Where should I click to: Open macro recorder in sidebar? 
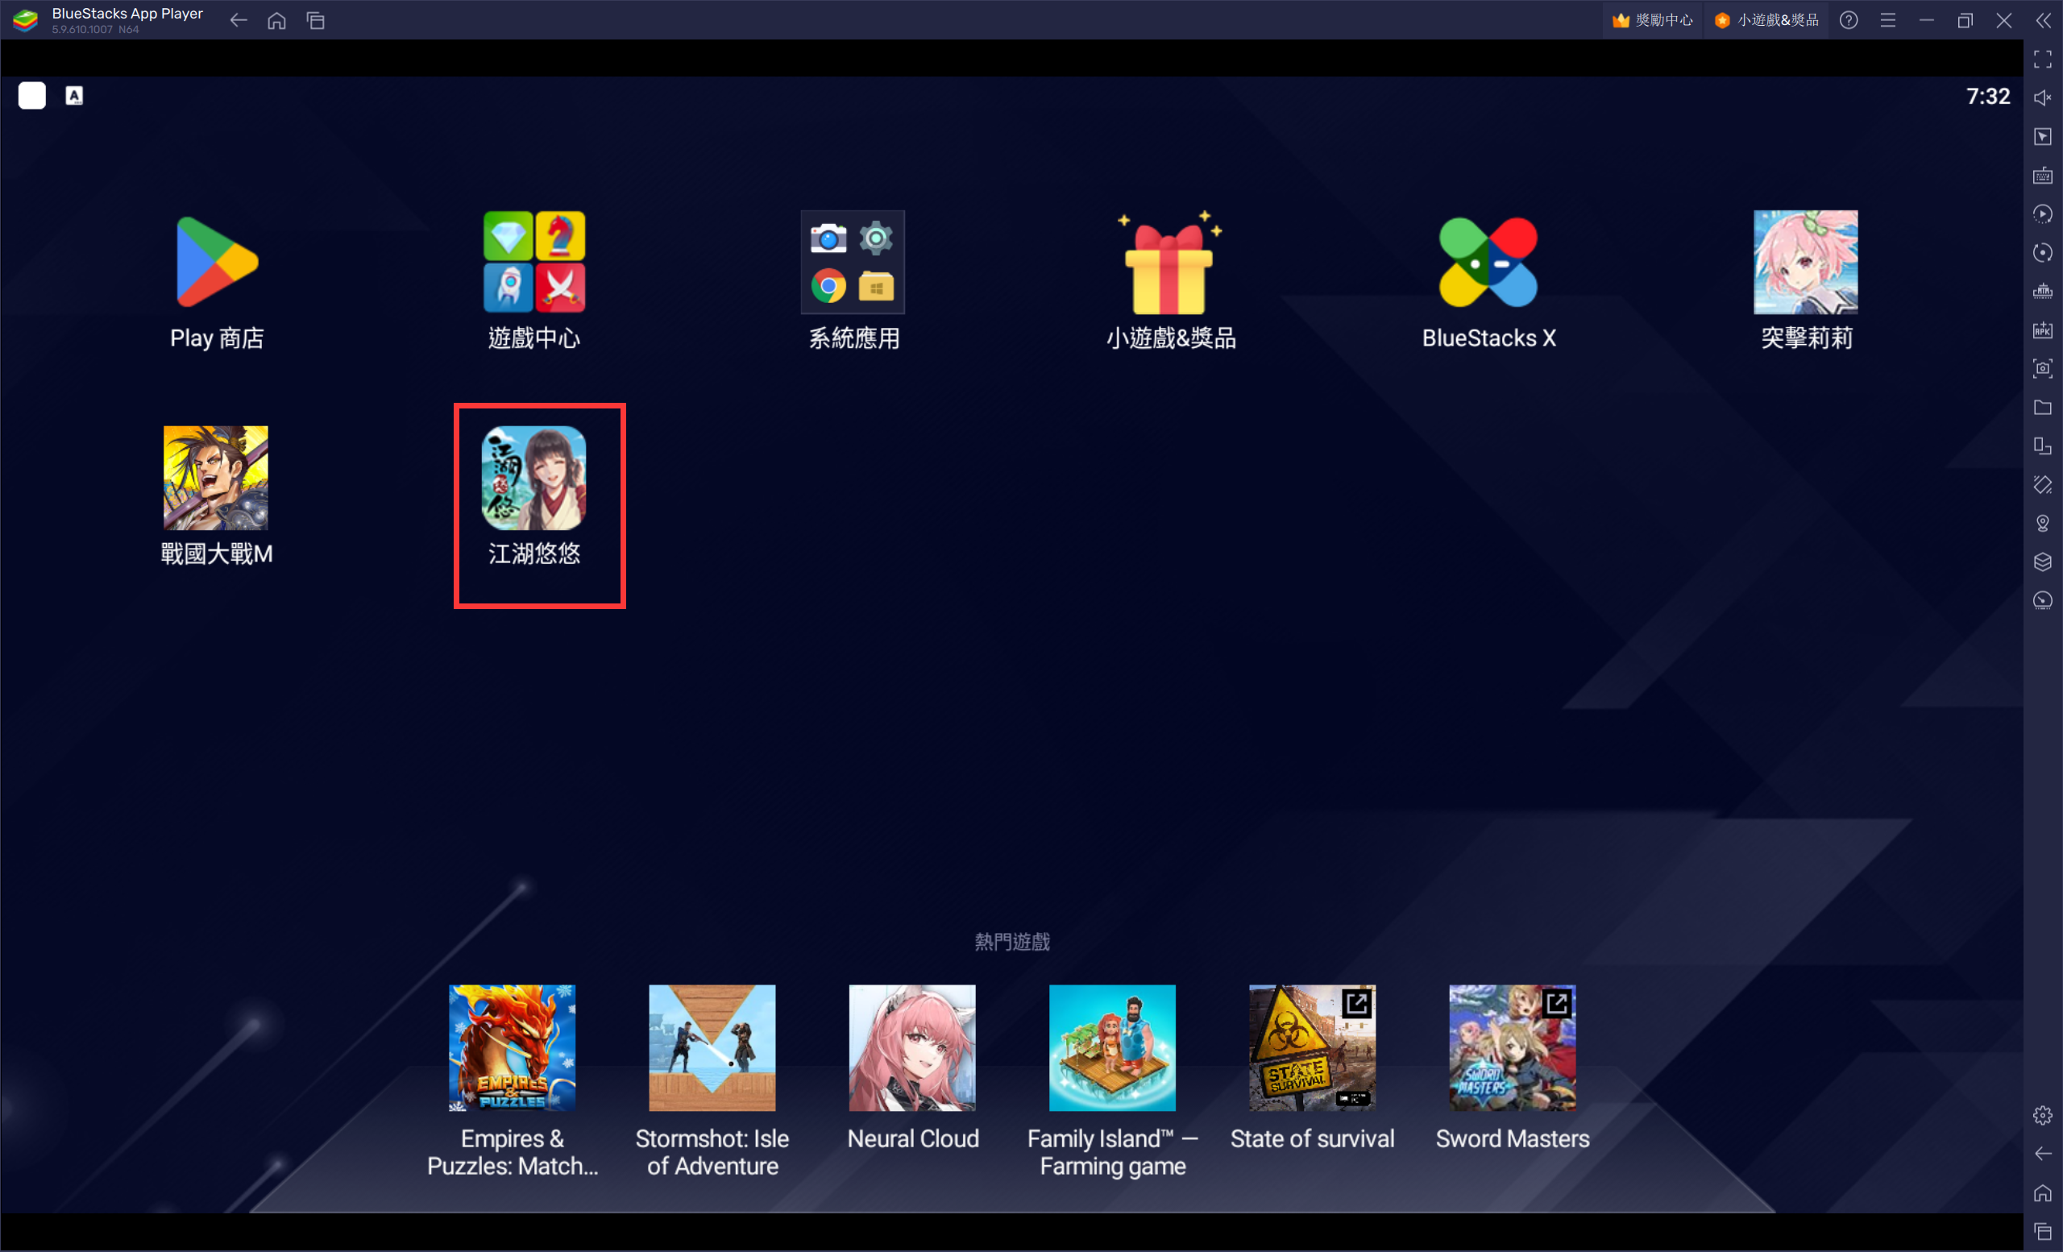pyautogui.click(x=2043, y=214)
